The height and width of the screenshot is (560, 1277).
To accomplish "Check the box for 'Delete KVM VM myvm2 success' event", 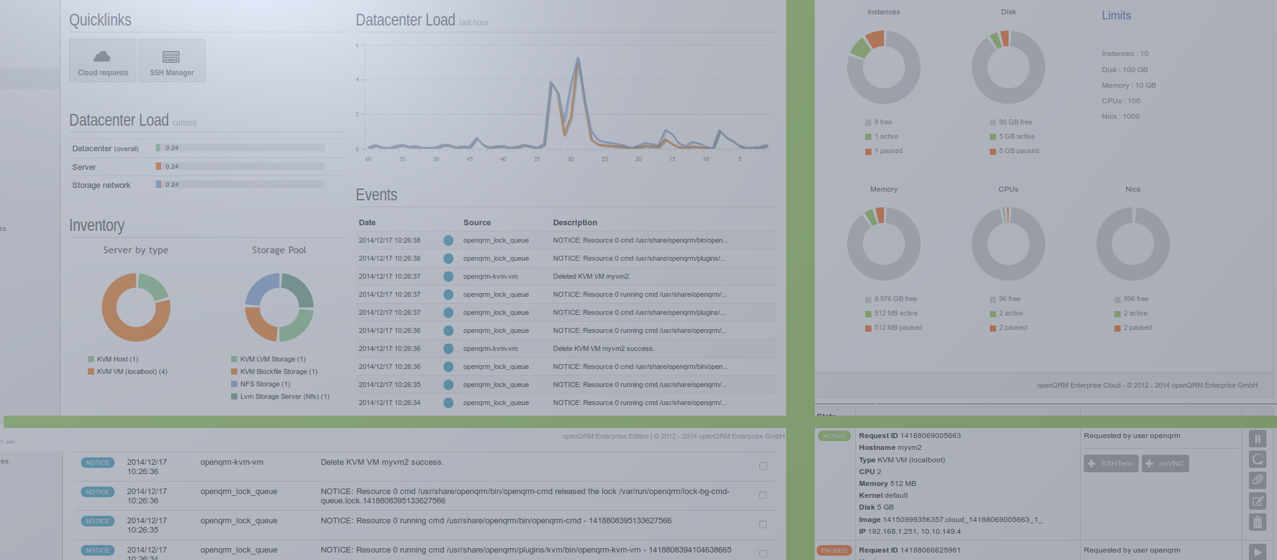I will [x=762, y=466].
